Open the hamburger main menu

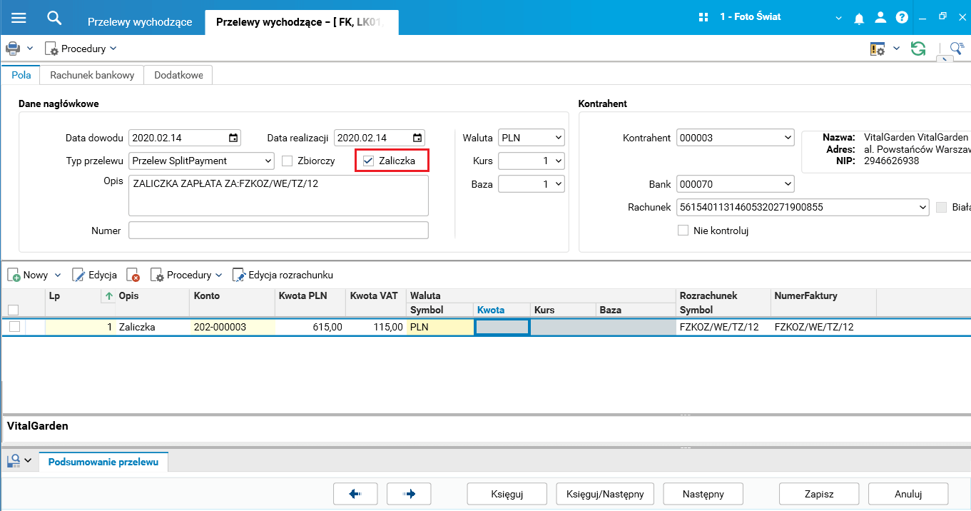coord(19,18)
